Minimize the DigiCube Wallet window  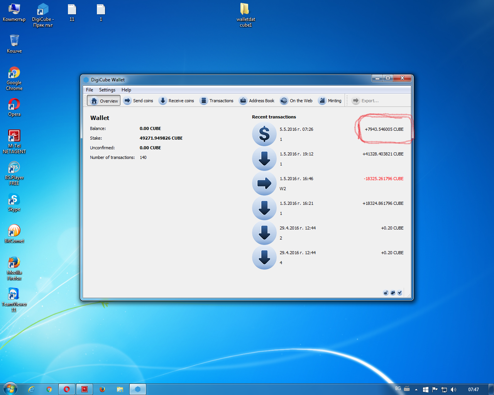377,78
